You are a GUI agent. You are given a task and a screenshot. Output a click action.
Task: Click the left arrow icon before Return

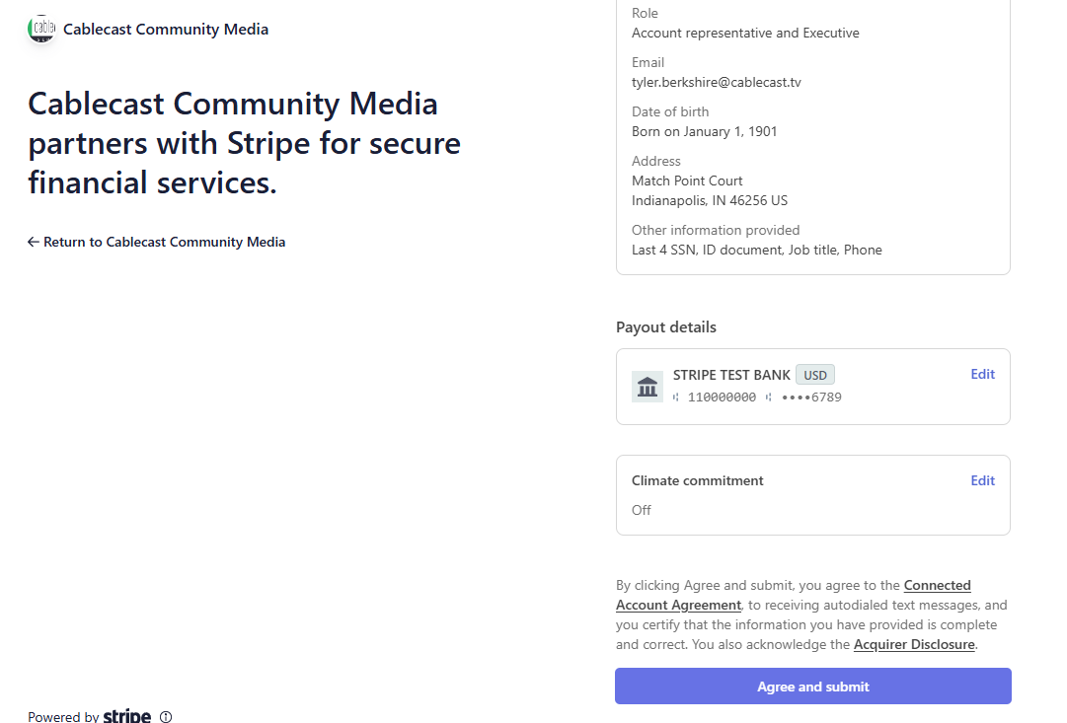(34, 242)
